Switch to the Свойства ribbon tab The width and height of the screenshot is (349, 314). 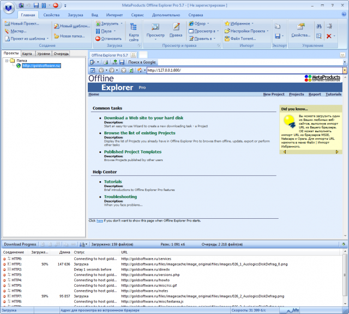51,15
